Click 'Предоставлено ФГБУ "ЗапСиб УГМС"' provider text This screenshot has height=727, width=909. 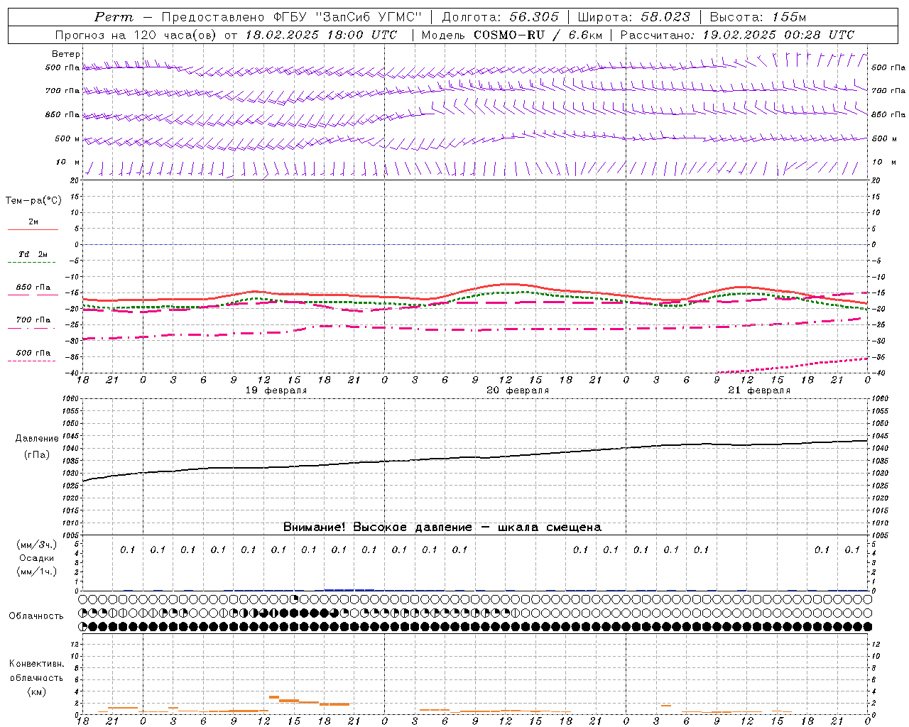coord(291,17)
